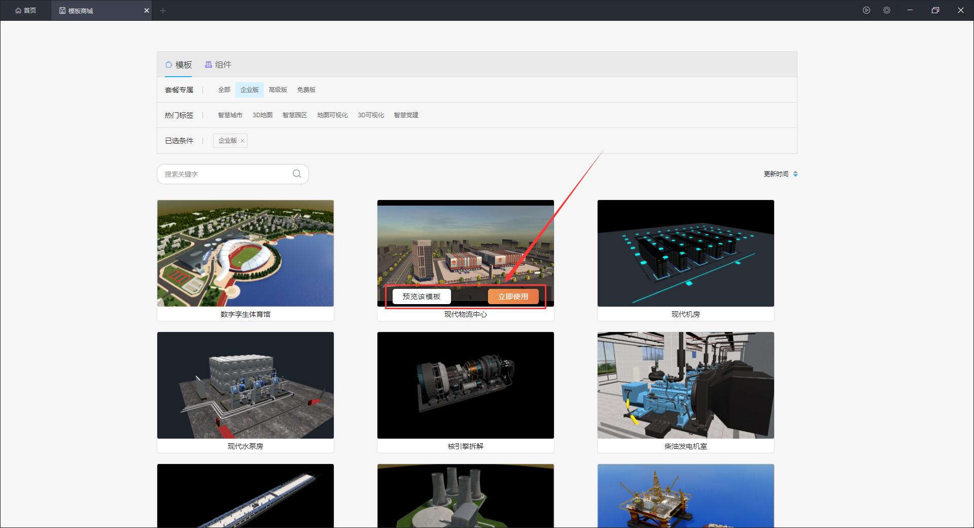Close the 模板商城 tab
This screenshot has width=974, height=528.
tap(147, 10)
